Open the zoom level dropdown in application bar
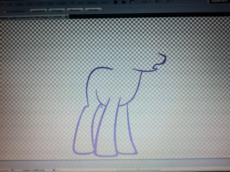This screenshot has width=230, height=172. pos(146,2)
